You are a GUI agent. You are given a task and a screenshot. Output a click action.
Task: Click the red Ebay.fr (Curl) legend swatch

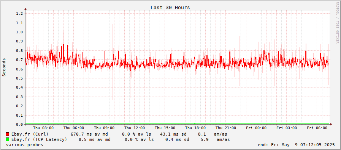(8, 134)
